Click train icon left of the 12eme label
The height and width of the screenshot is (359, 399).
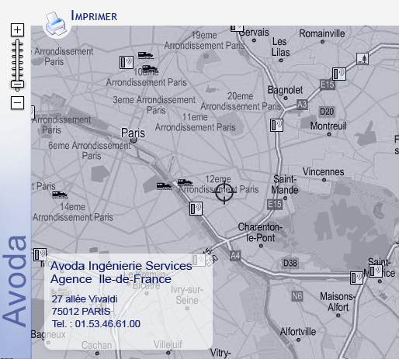(164, 186)
